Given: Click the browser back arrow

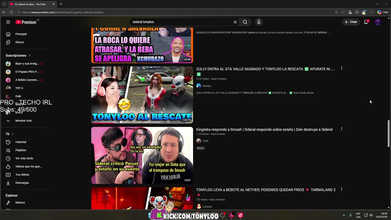Looking at the screenshot, I should point(4,12).
